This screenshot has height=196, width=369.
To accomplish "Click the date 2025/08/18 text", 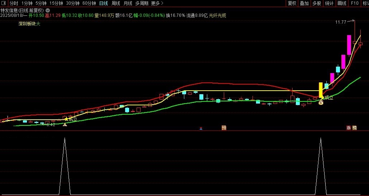I will click(x=11, y=15).
